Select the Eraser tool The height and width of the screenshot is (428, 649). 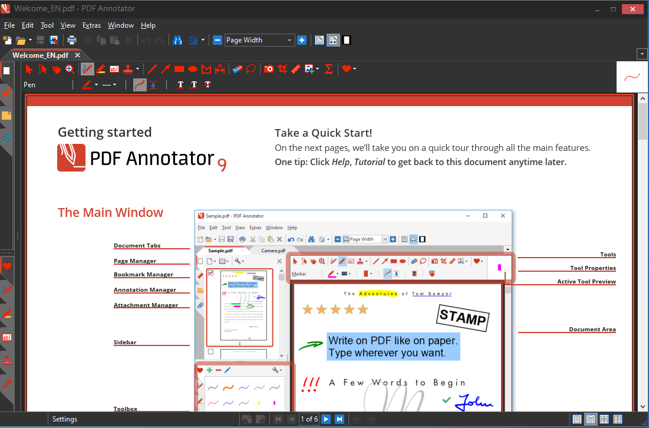coord(237,69)
